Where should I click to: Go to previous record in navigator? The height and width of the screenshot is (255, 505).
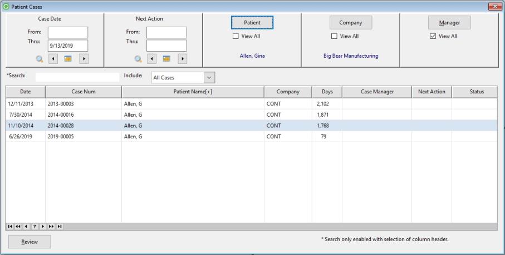tap(26, 227)
